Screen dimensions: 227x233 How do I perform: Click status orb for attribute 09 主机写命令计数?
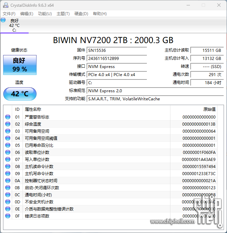point(8,173)
